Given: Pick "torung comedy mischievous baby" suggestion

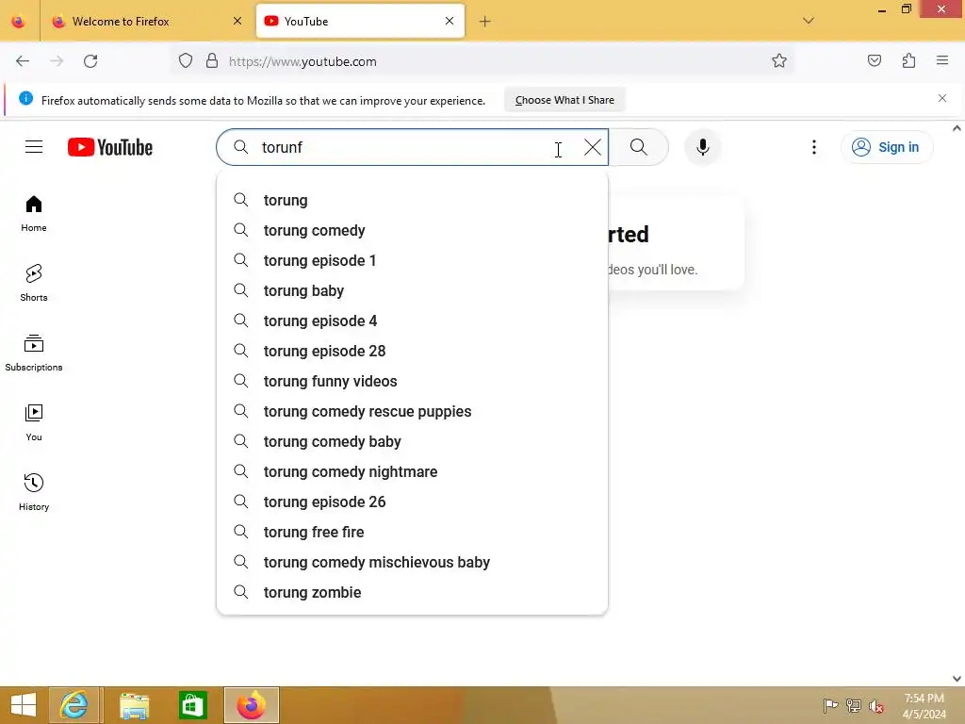Looking at the screenshot, I should (x=413, y=562).
